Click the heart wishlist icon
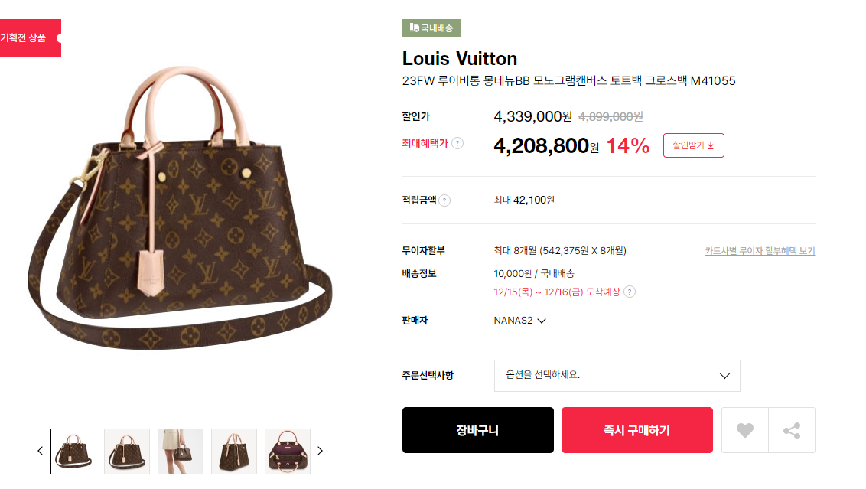 pos(744,430)
